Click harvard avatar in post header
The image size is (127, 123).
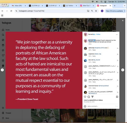point(85,34)
